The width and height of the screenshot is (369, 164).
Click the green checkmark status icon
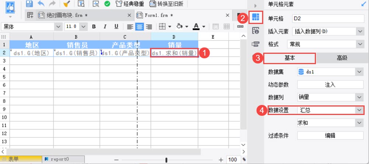coord(107,4)
